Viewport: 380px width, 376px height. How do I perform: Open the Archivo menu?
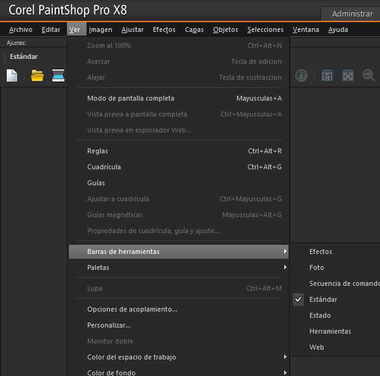coord(21,29)
